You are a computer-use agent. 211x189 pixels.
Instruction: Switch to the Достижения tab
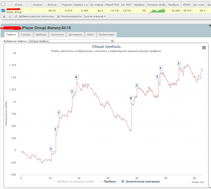[75, 35]
